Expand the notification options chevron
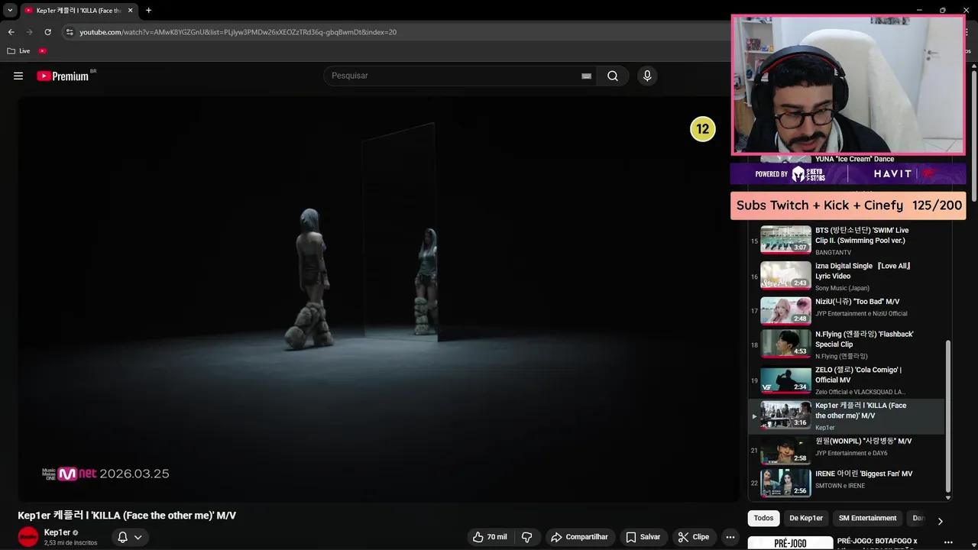 (x=138, y=537)
